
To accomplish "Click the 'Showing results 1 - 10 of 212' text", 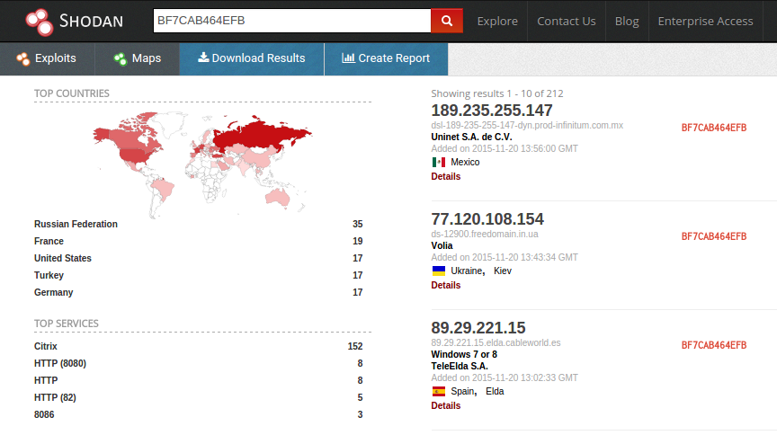I will coord(497,93).
